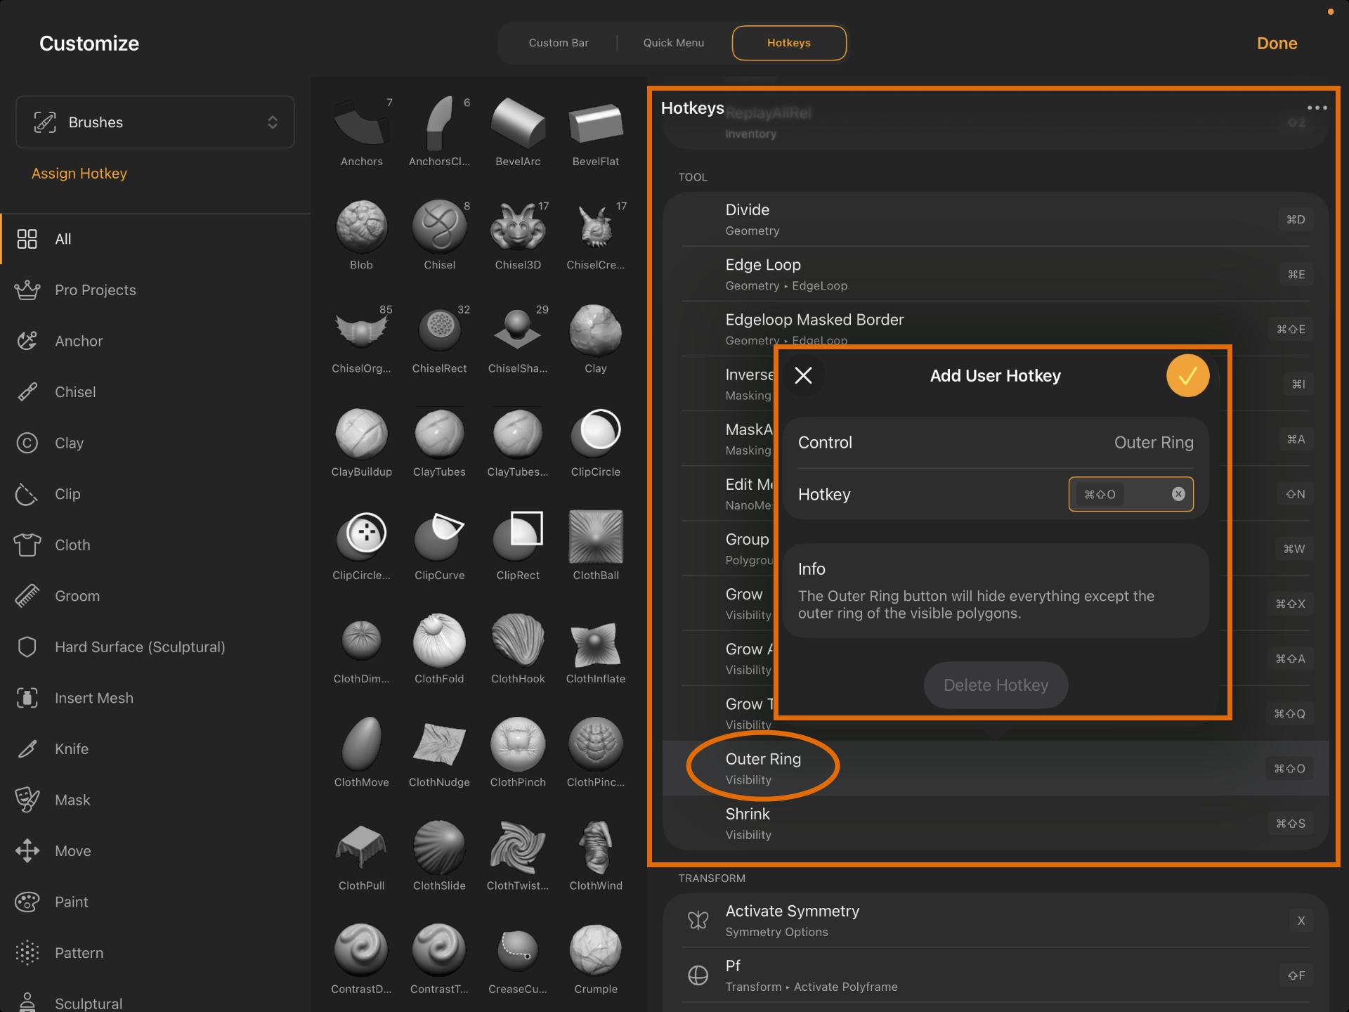Viewport: 1349px width, 1012px height.
Task: Filter brushes by Anchor category
Action: point(155,341)
